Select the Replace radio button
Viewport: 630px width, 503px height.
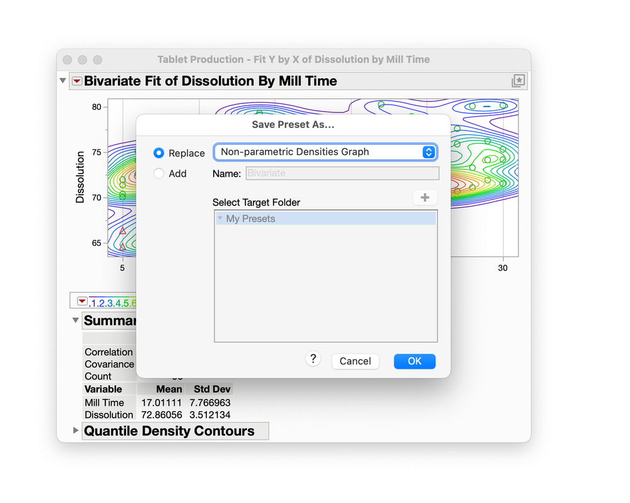click(x=158, y=153)
